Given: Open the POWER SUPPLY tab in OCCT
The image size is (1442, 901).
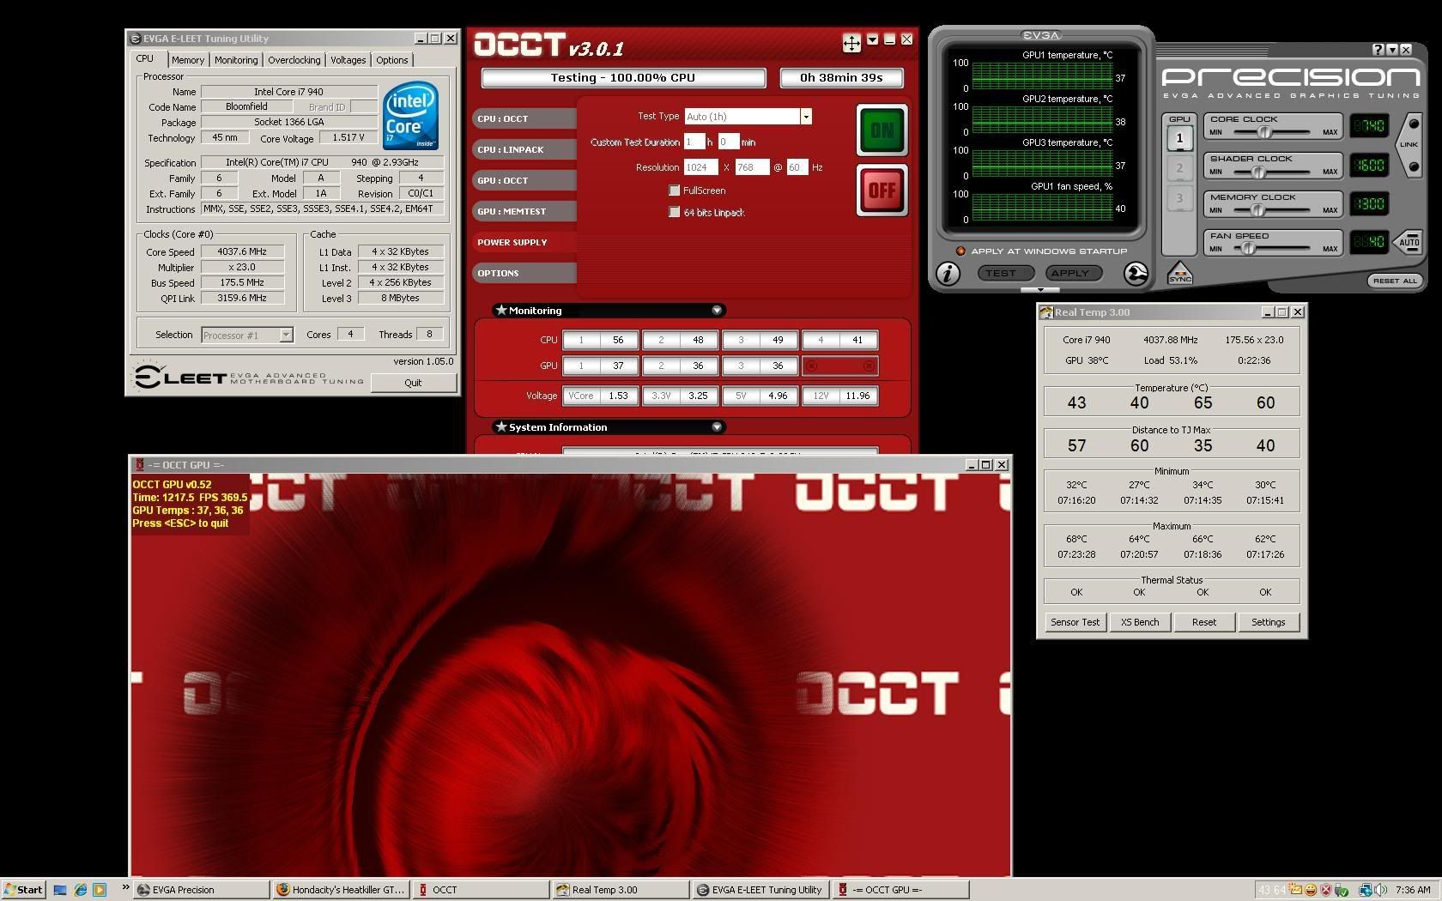Looking at the screenshot, I should click(x=524, y=242).
